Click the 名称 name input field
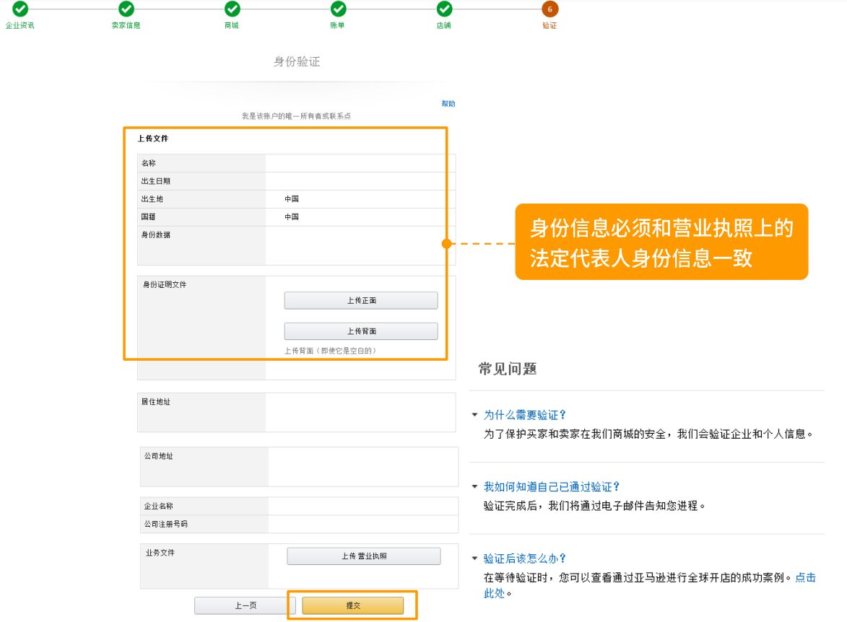This screenshot has height=622, width=847. tap(359, 162)
